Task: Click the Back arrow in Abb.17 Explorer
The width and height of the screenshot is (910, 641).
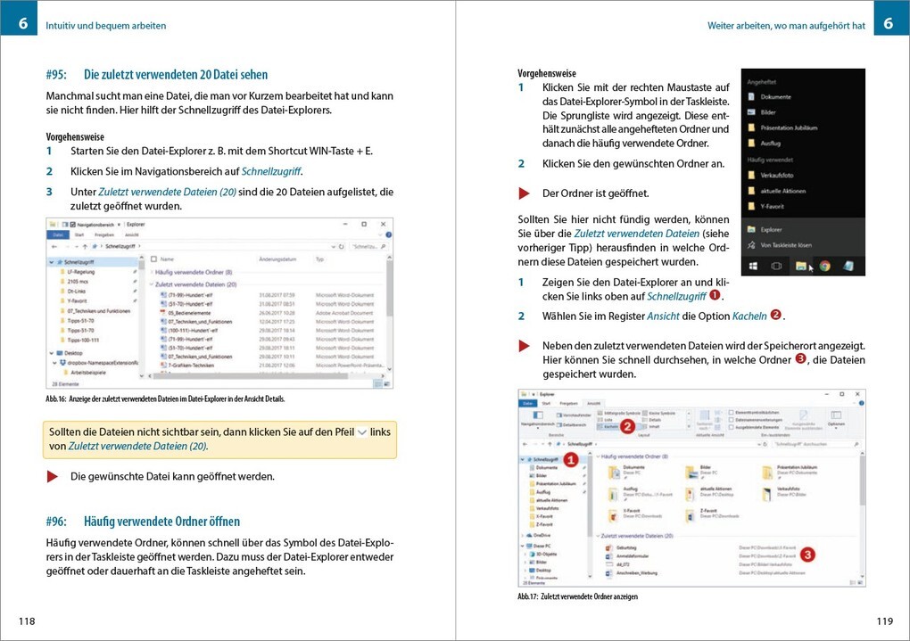Action: coord(525,444)
